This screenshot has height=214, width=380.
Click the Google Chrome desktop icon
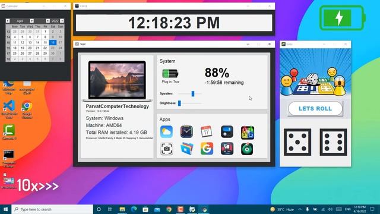tap(27, 109)
